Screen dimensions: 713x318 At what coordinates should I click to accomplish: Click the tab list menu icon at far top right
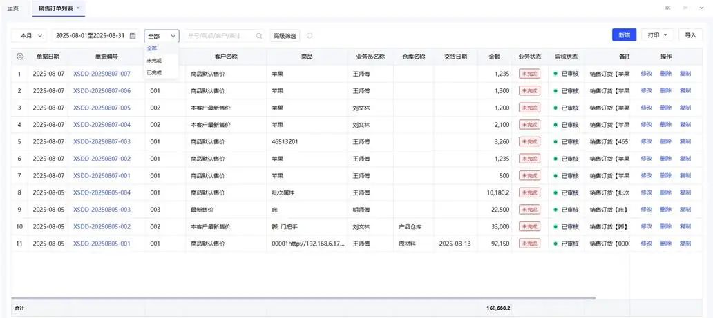702,8
